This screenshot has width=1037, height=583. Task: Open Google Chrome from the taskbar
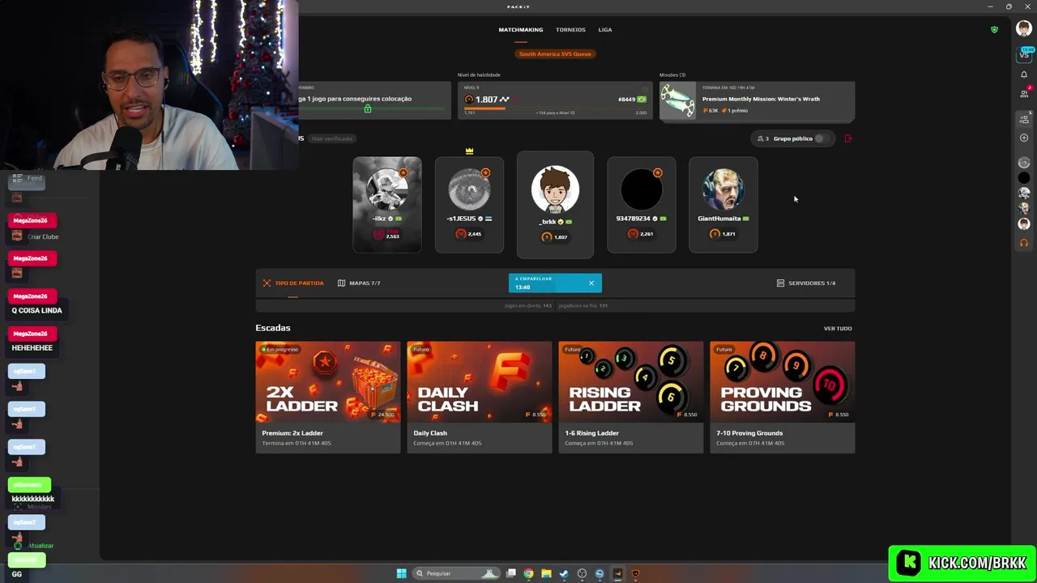pos(528,573)
